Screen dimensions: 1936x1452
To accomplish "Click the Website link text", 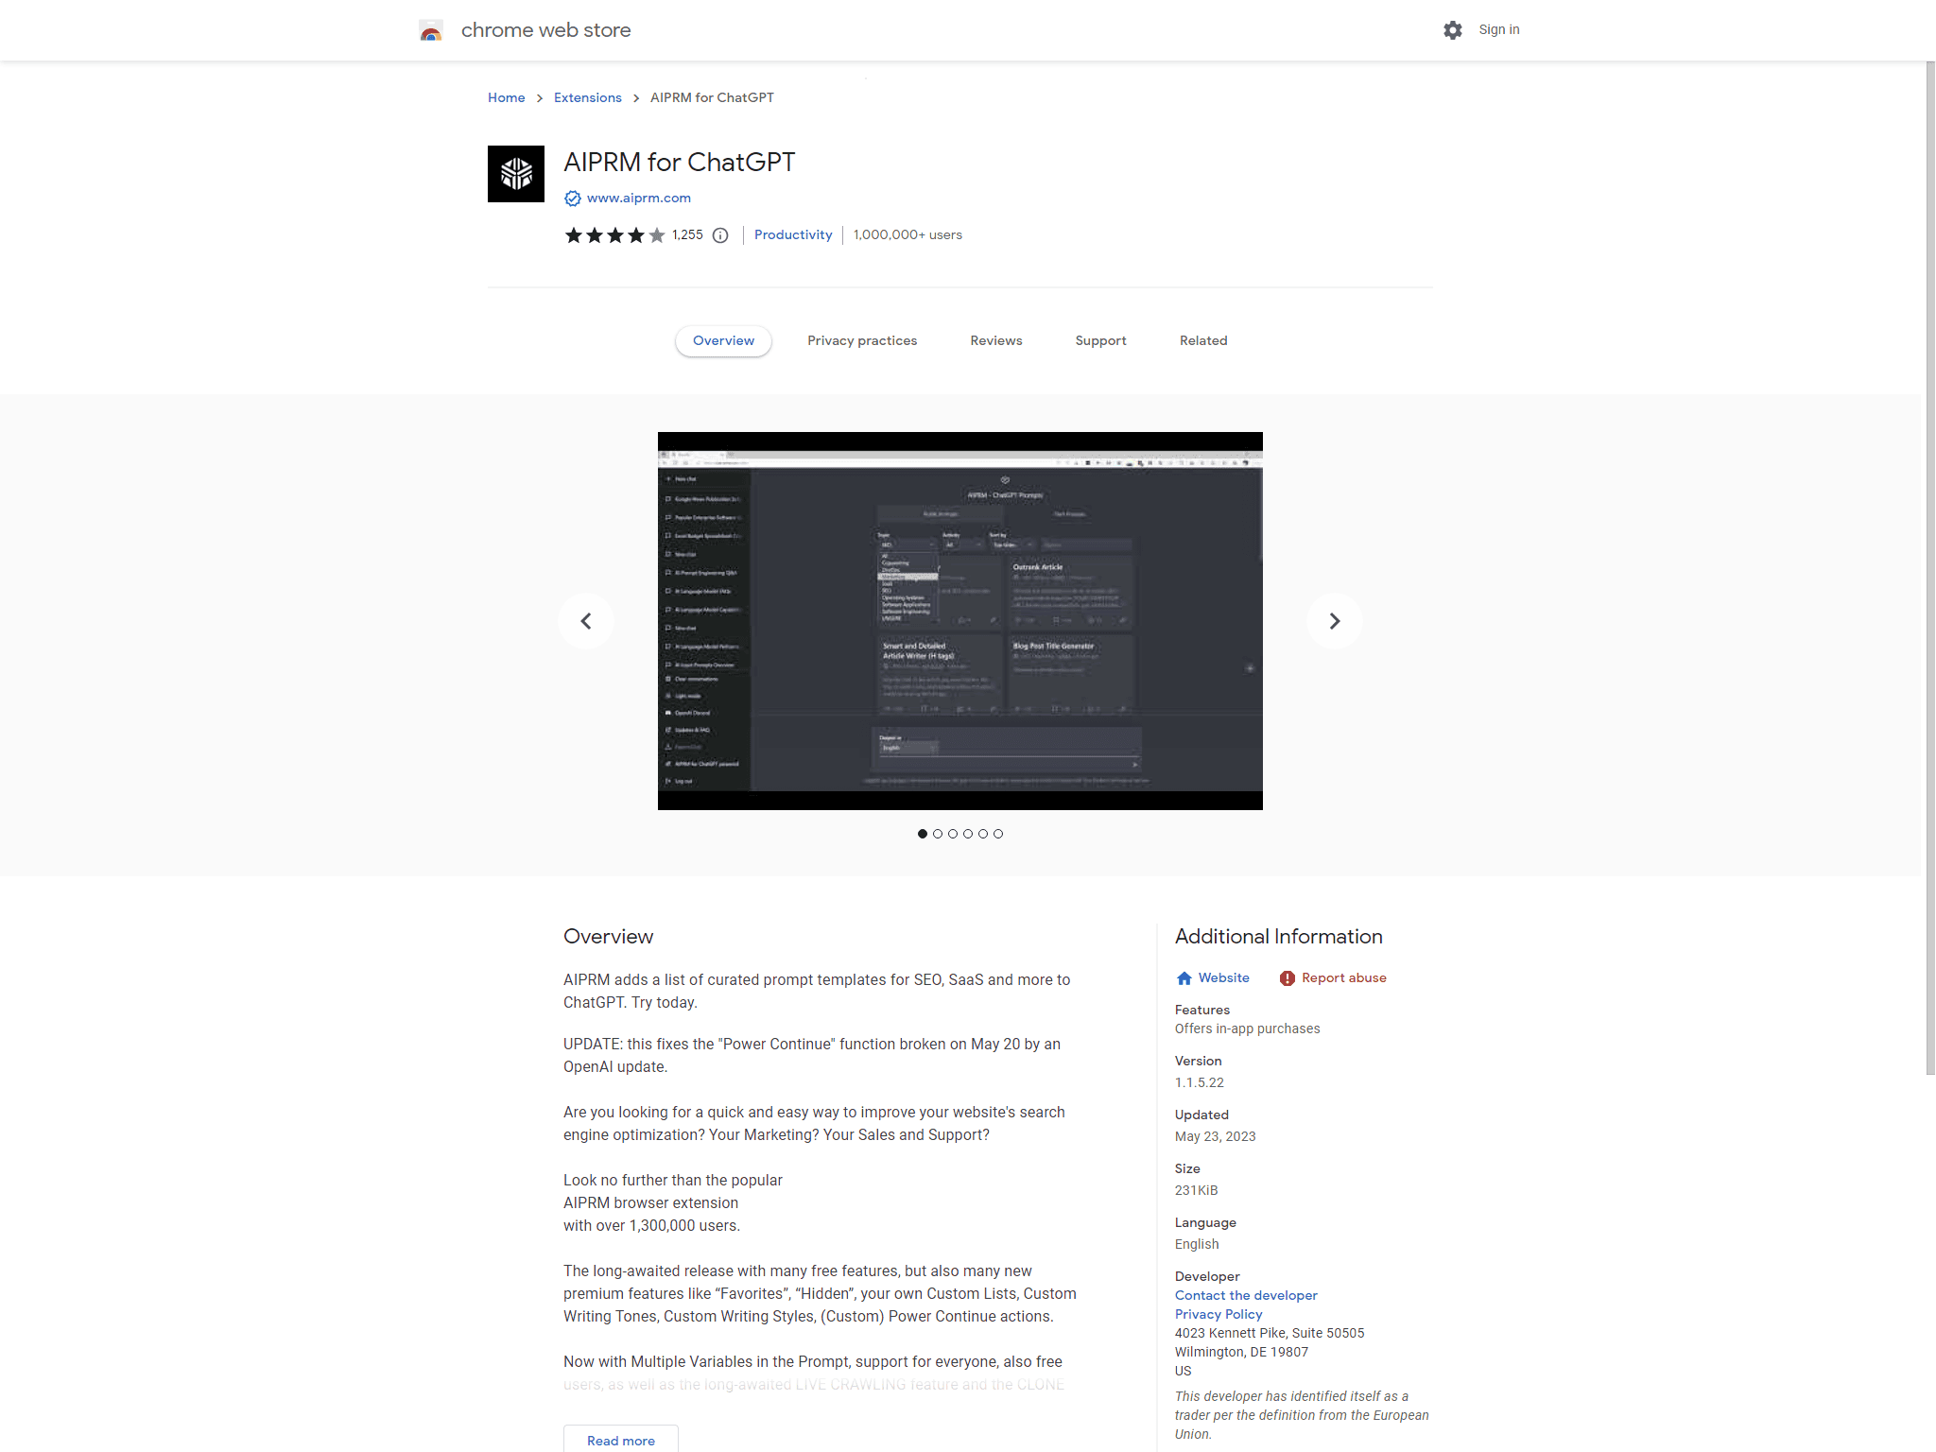I will tap(1224, 978).
